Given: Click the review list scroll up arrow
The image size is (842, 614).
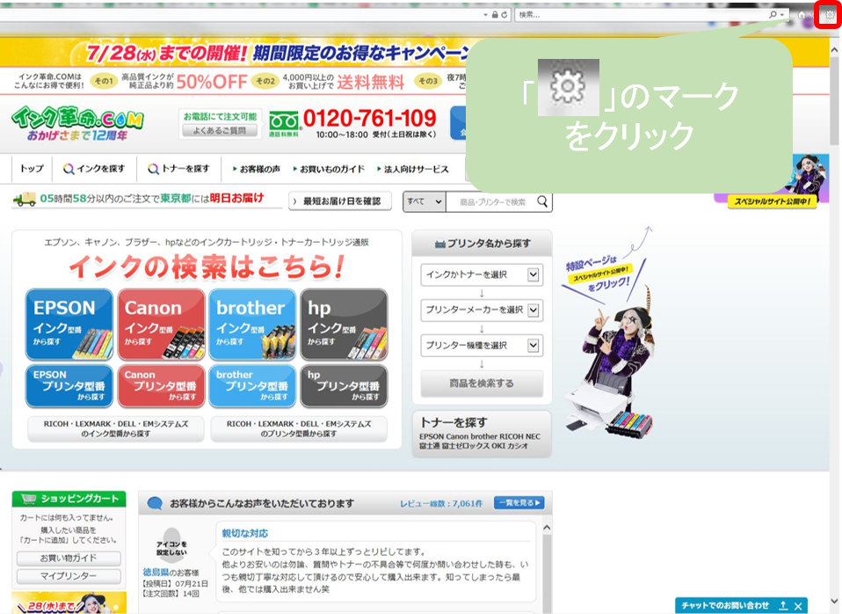Looking at the screenshot, I should tap(547, 528).
